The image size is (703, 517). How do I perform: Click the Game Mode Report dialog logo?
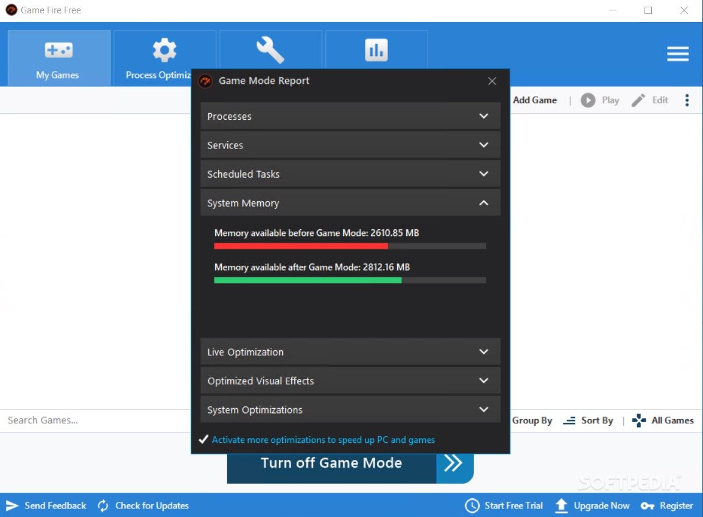click(x=205, y=81)
